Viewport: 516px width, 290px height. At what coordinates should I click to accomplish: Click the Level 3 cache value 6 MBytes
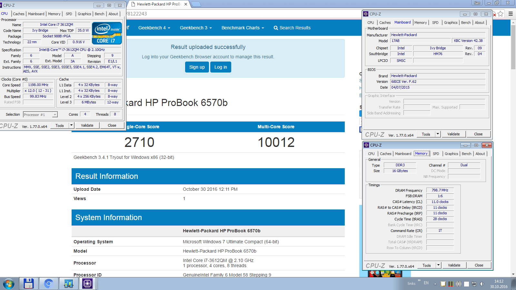89,102
